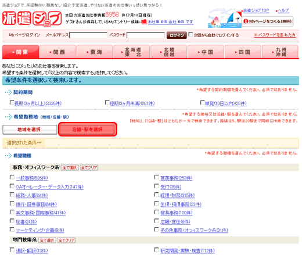The width and height of the screenshot is (302, 255).
Task: Open the 派遣ジョブTOP link
Action: click(x=256, y=10)
